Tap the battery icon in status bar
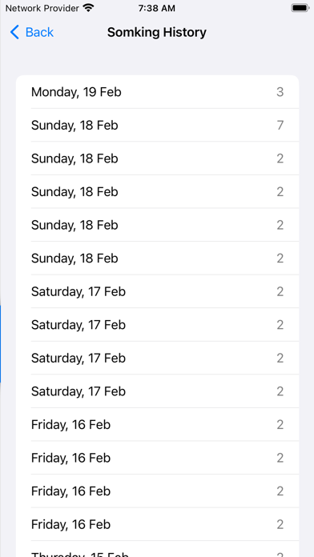314x557 pixels. pos(300,8)
